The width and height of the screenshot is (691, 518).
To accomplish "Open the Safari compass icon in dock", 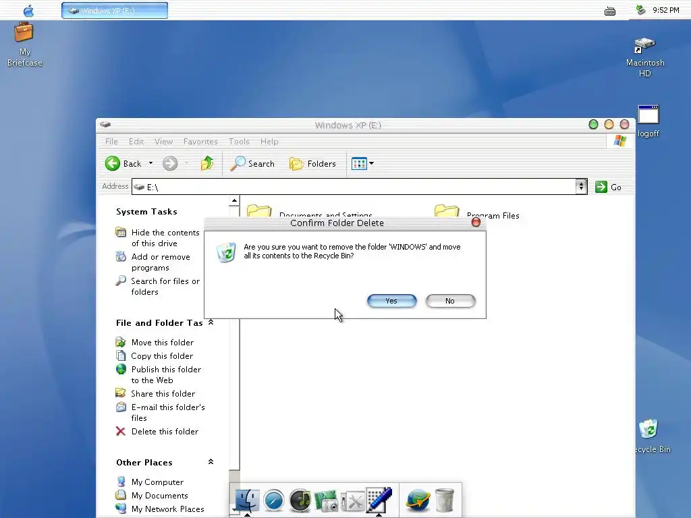I will (x=274, y=501).
